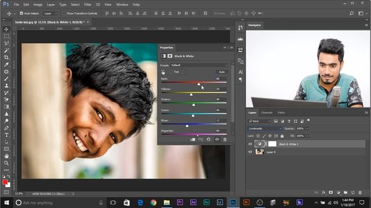The height and width of the screenshot is (208, 371).
Task: Select the Pen tool
Action: pos(6,128)
